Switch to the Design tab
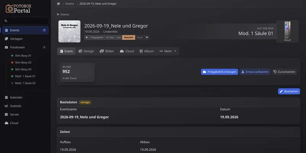This screenshot has height=153, width=306. 86,51
